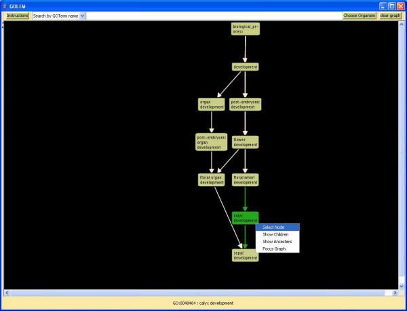Click the horizontal scrollbar at the bottom

(202, 293)
